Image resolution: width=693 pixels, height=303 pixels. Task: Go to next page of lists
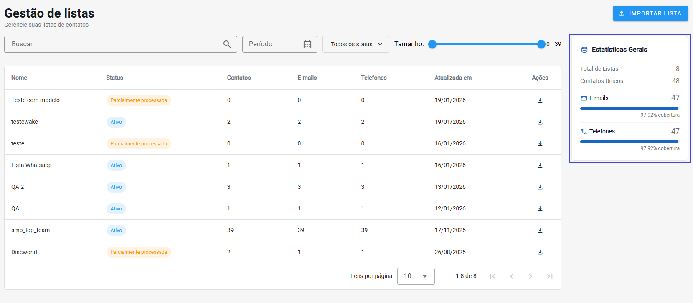[x=530, y=276]
